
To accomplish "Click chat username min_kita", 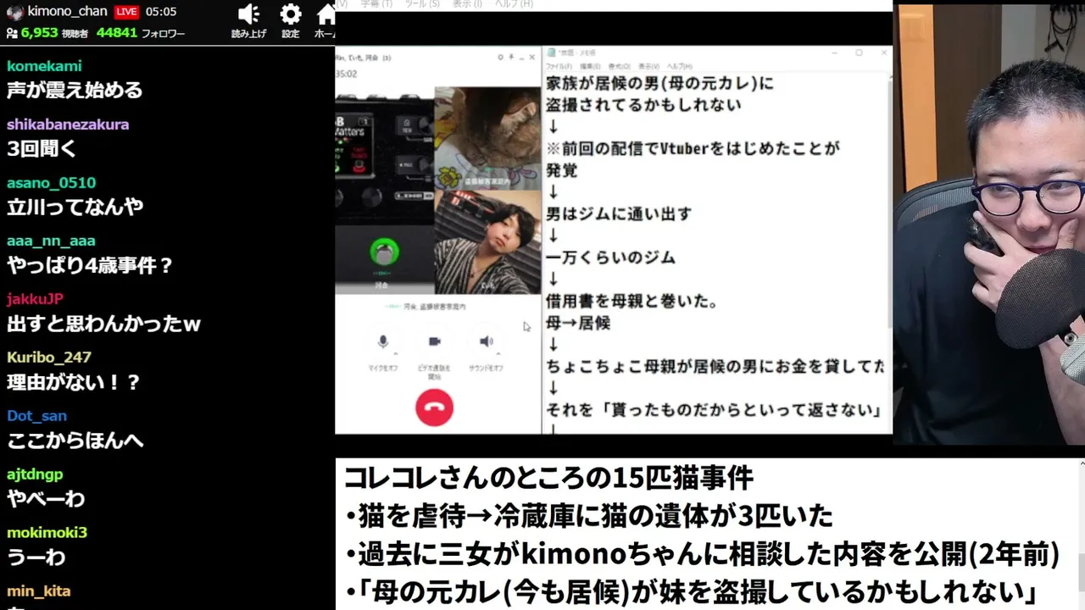I will tap(38, 591).
